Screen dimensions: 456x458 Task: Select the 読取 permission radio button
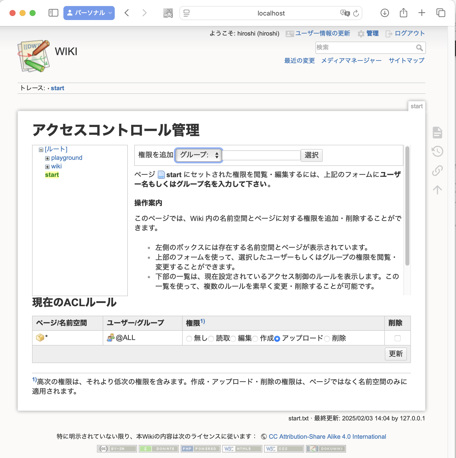(211, 338)
